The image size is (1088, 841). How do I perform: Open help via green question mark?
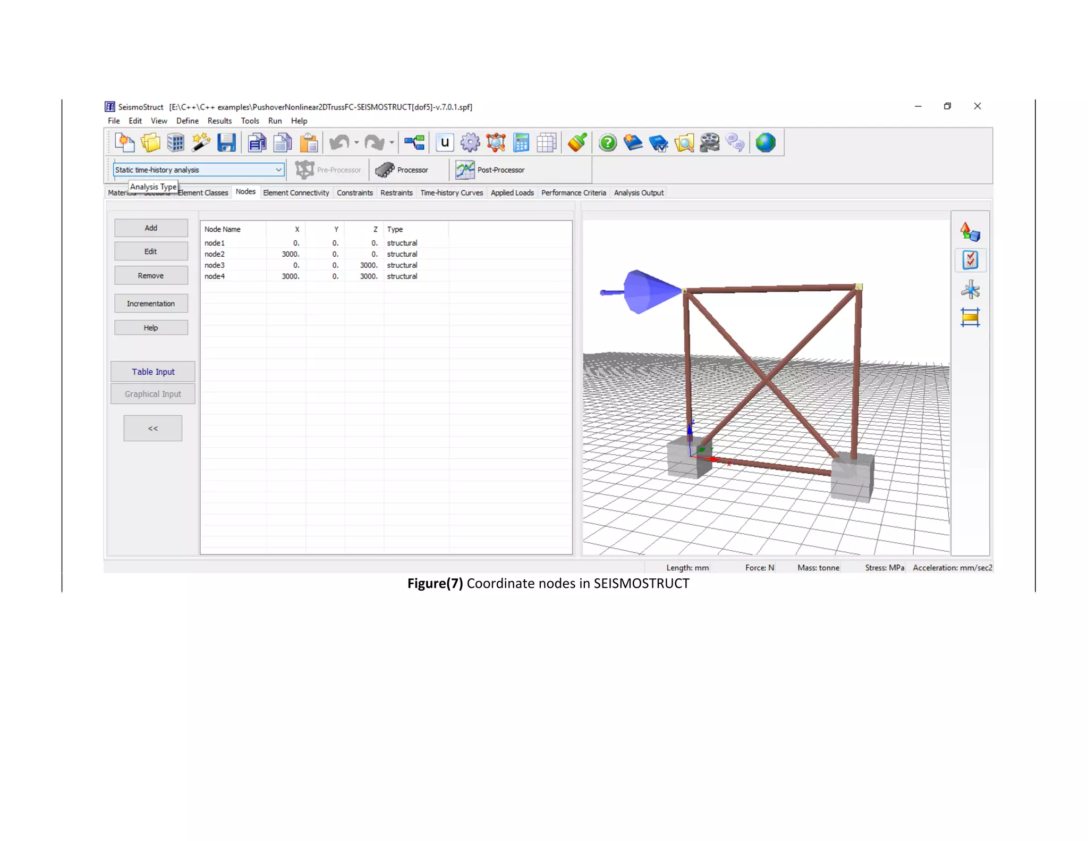(608, 142)
